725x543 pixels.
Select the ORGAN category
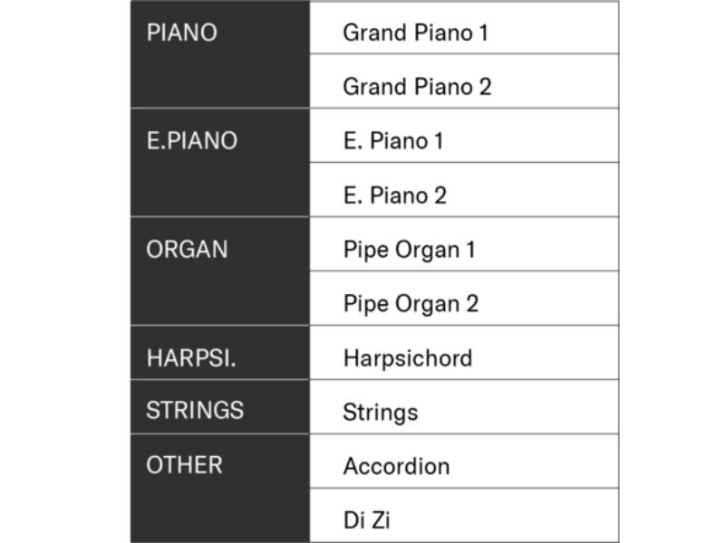[187, 250]
